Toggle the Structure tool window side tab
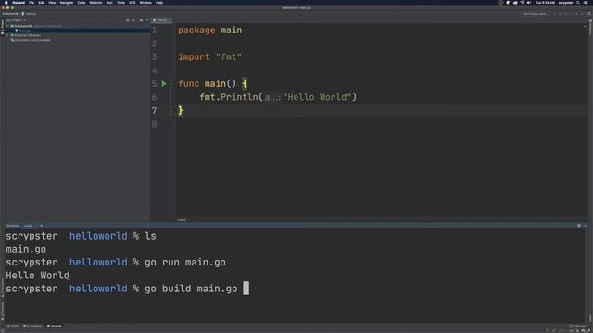The width and height of the screenshot is (593, 333). point(2,288)
